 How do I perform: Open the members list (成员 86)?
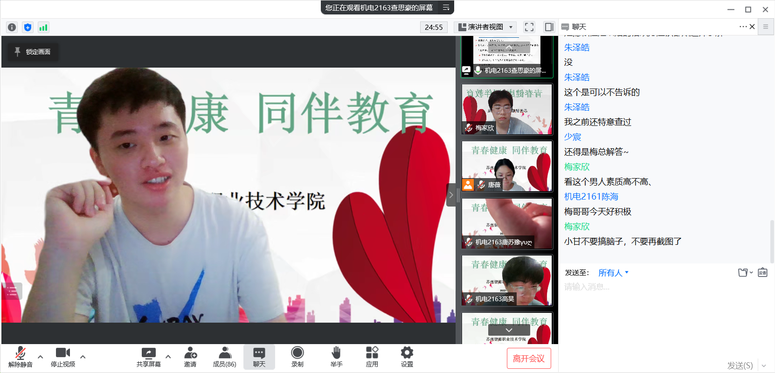tap(224, 357)
